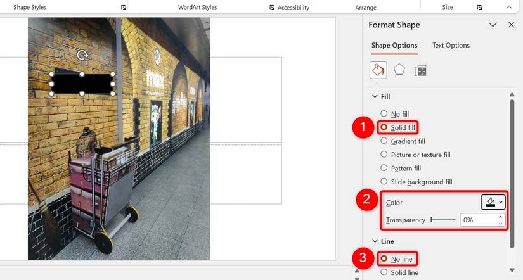
Task: Switch to the Shape Options tab
Action: pyautogui.click(x=394, y=46)
